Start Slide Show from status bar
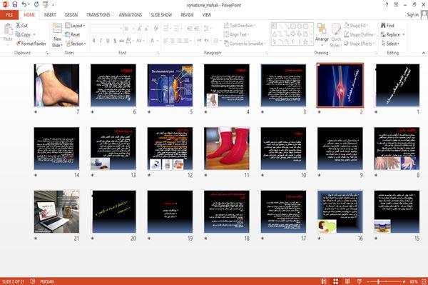 (360, 281)
